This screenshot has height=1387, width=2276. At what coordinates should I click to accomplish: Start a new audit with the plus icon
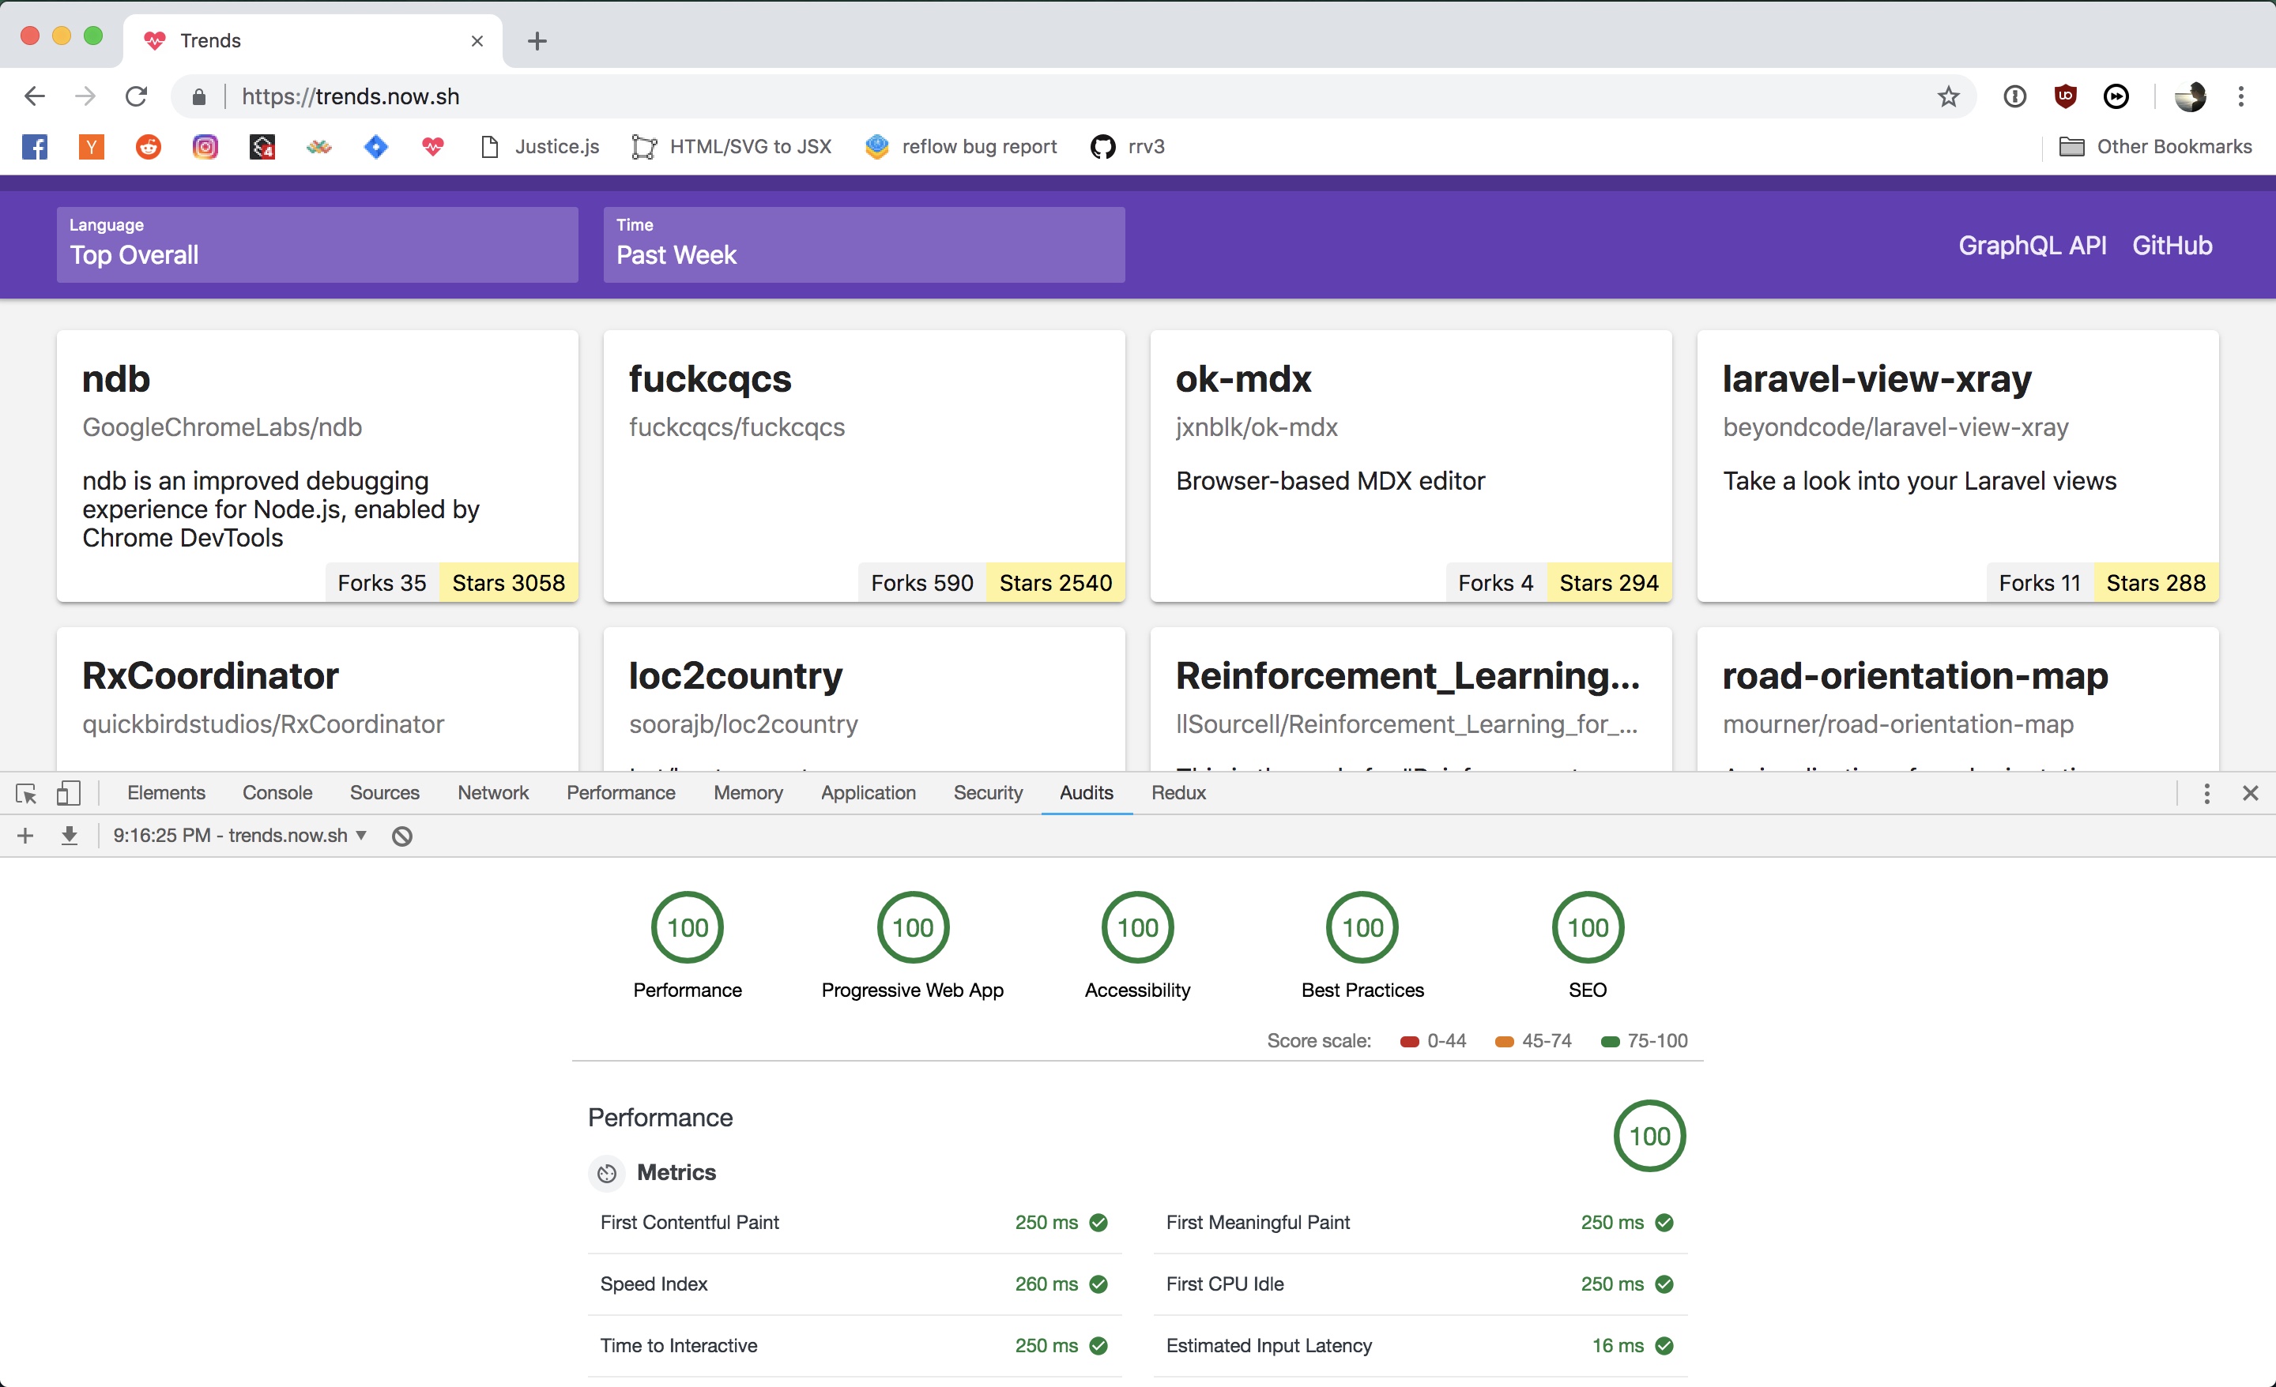(26, 836)
